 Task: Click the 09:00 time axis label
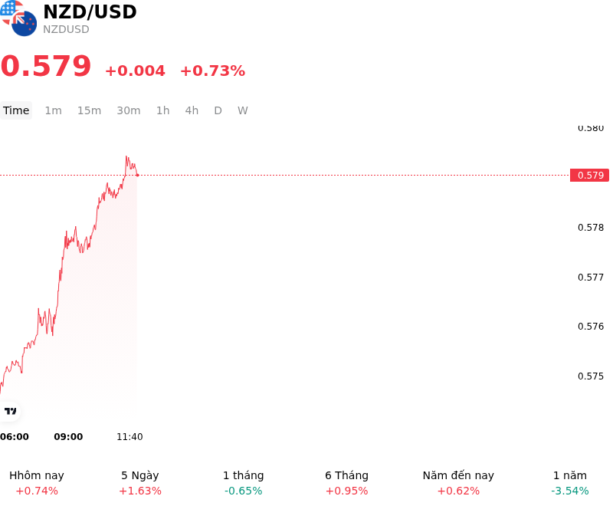click(68, 437)
